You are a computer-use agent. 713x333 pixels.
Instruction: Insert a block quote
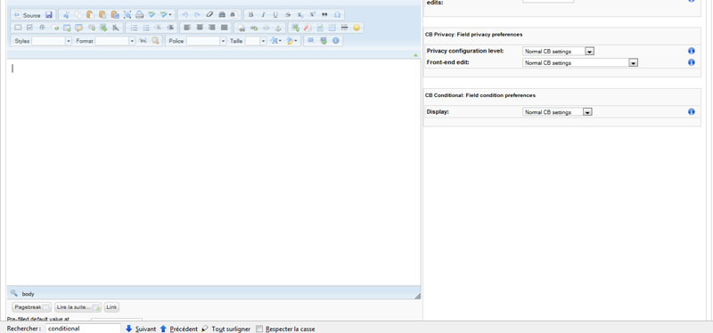(x=324, y=15)
